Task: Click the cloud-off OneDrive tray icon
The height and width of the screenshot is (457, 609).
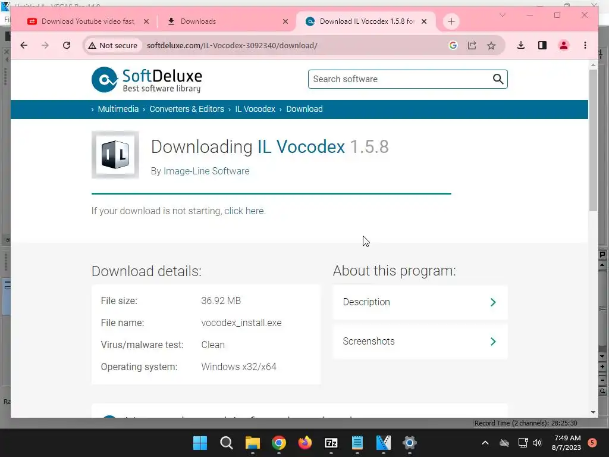Action: [x=504, y=443]
